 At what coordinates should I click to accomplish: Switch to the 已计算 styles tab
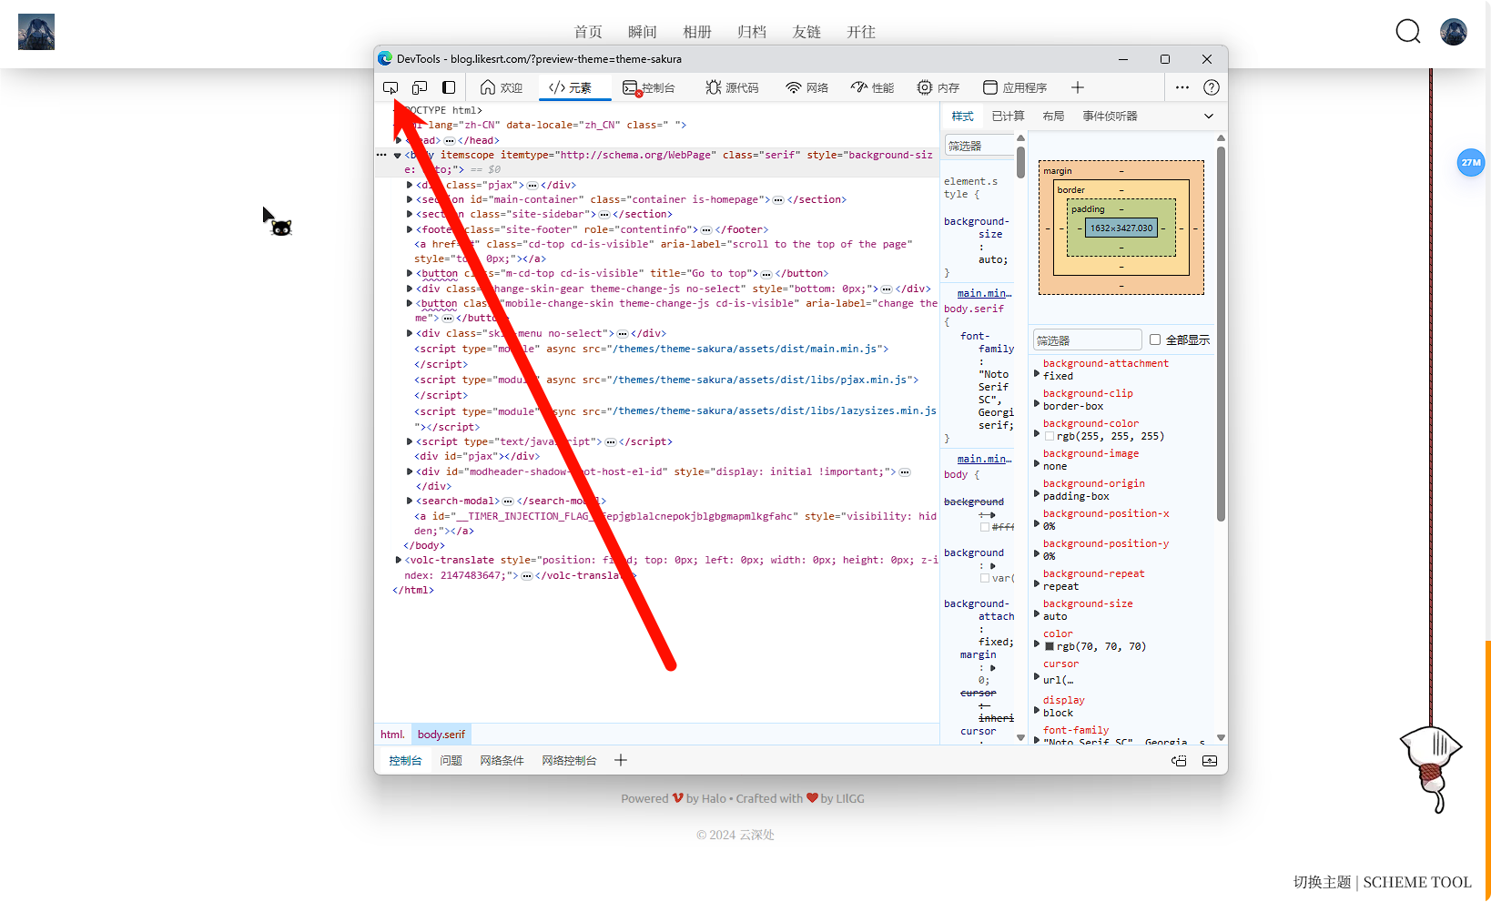(1008, 116)
